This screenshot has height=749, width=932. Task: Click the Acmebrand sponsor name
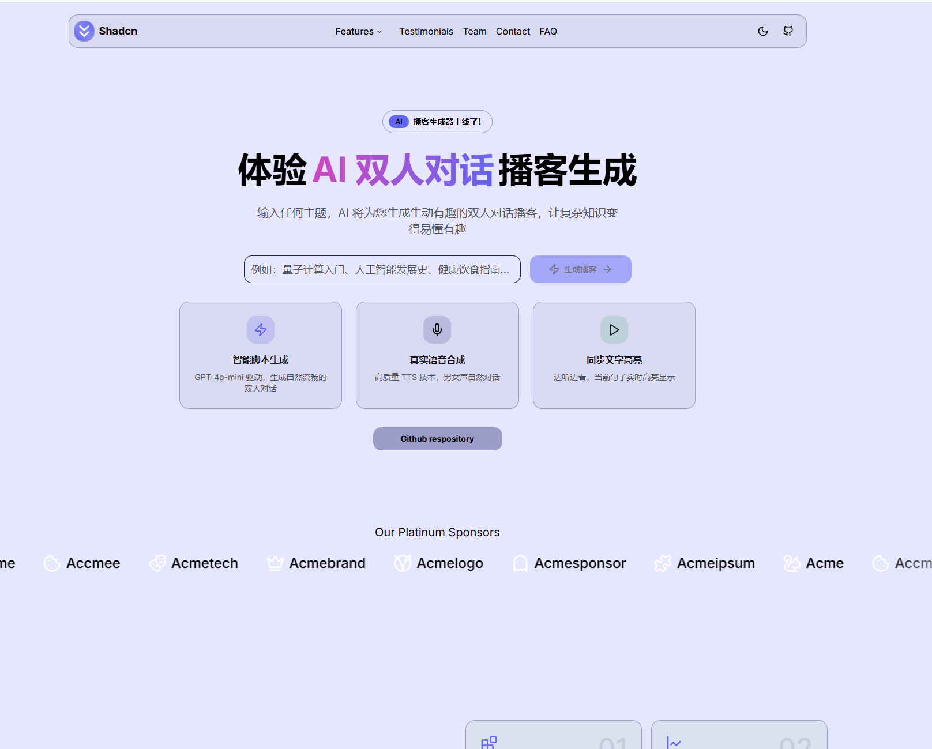(328, 563)
